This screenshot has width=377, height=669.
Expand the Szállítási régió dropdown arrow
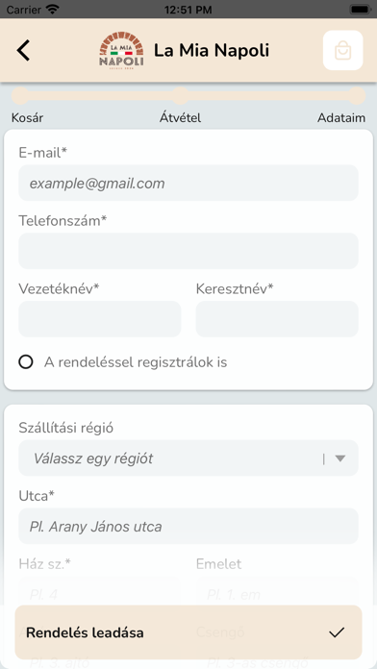coord(339,458)
